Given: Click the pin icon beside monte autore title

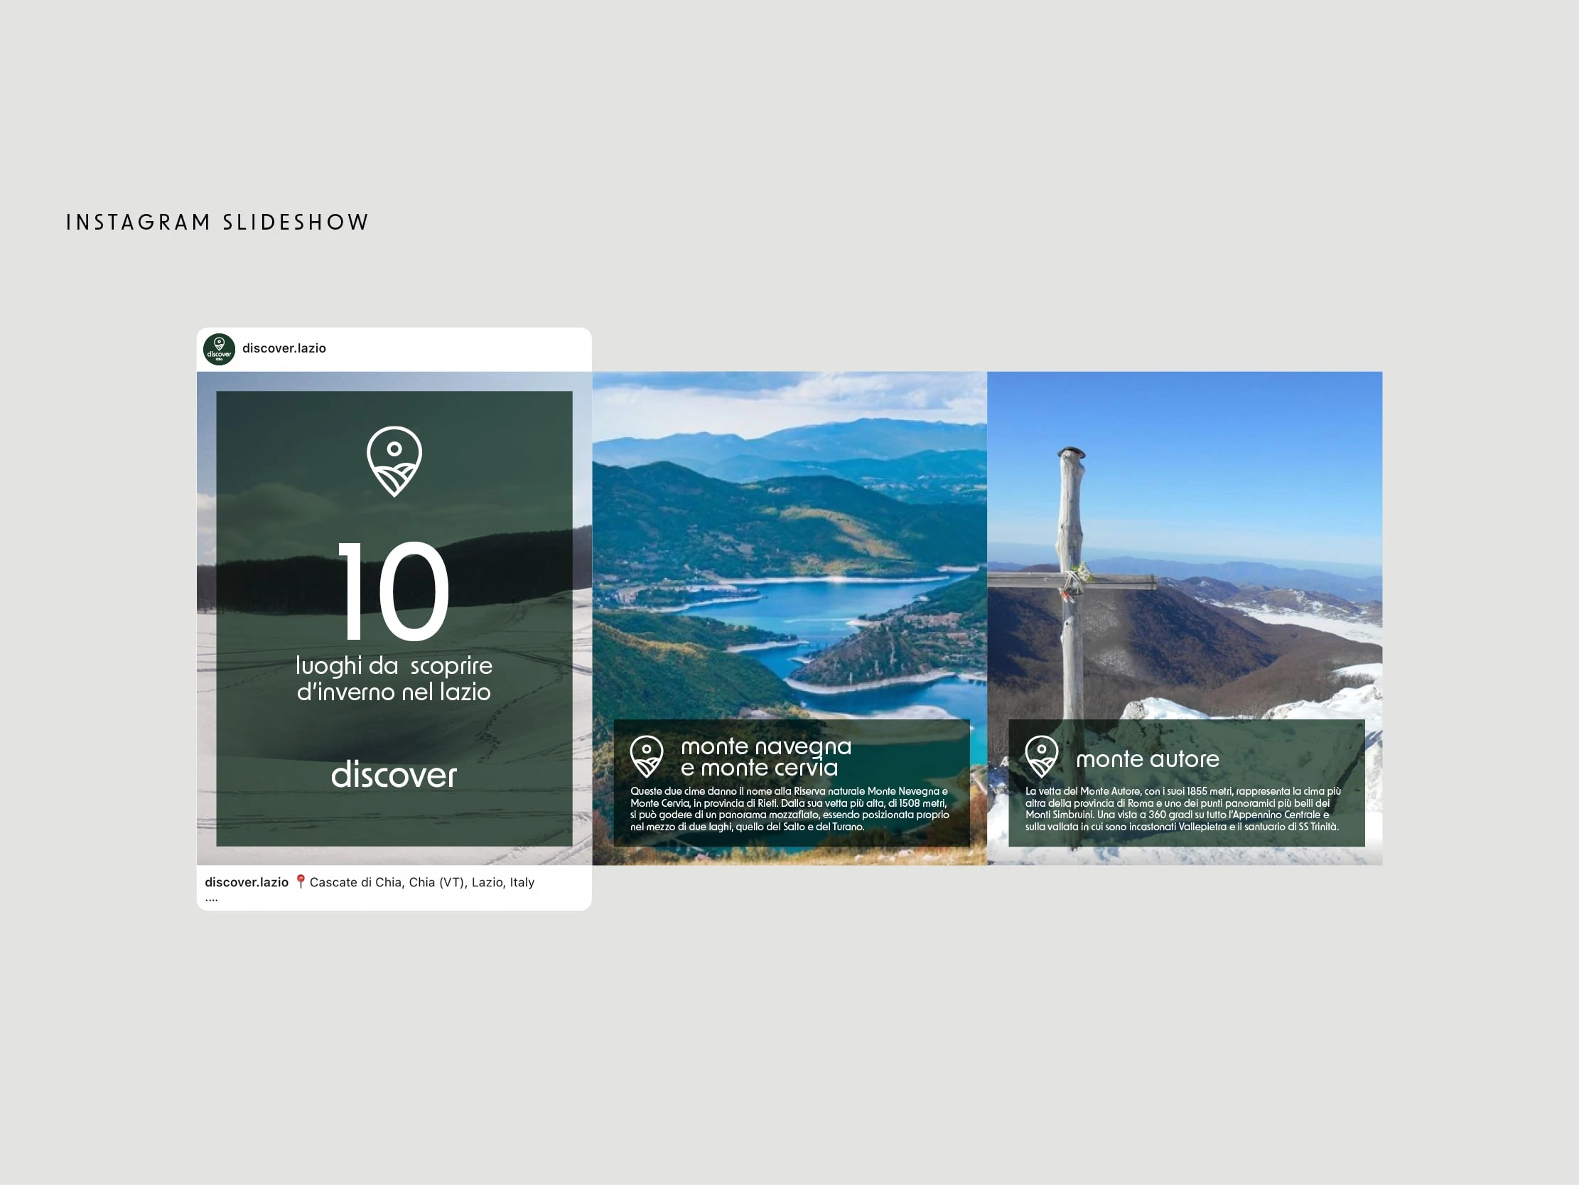Looking at the screenshot, I should tap(1042, 756).
